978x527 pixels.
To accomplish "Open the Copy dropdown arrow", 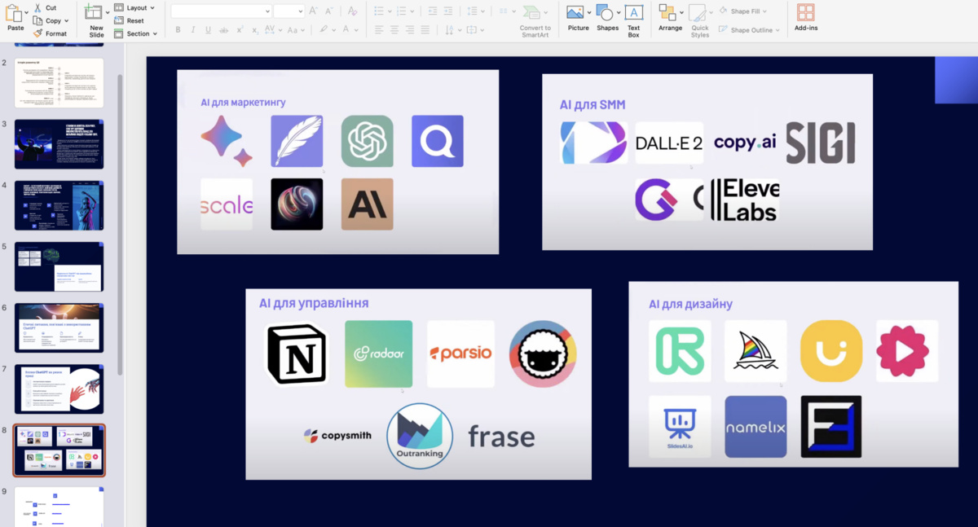I will pyautogui.click(x=67, y=20).
